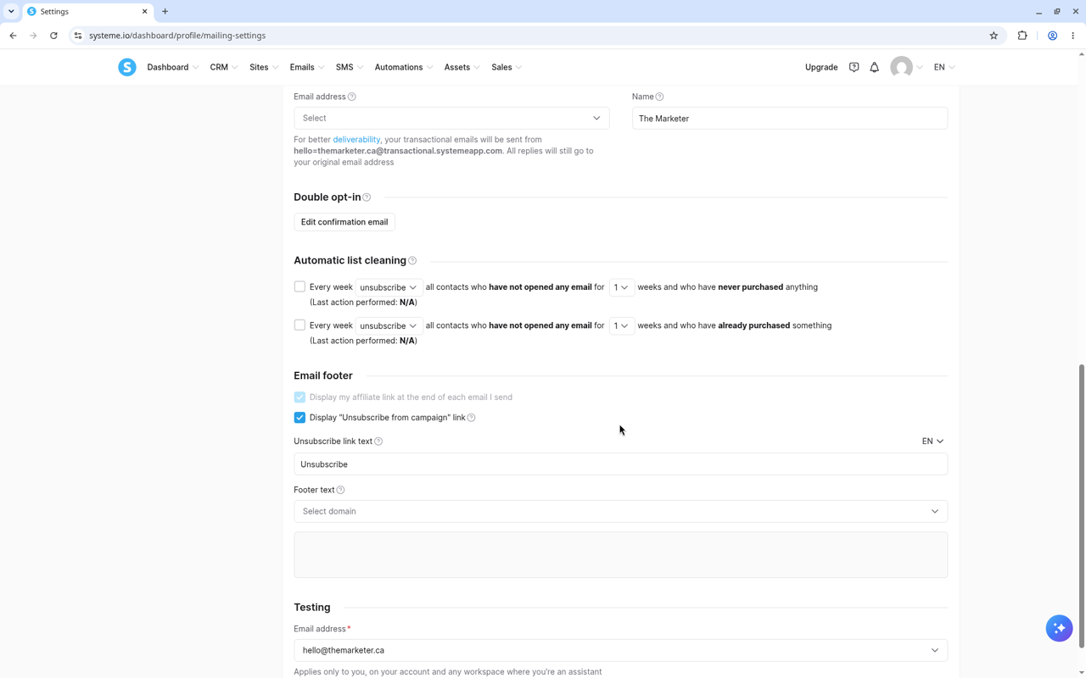Open Chrome profile icon in toolbar
1086x678 pixels.
pyautogui.click(x=1052, y=36)
